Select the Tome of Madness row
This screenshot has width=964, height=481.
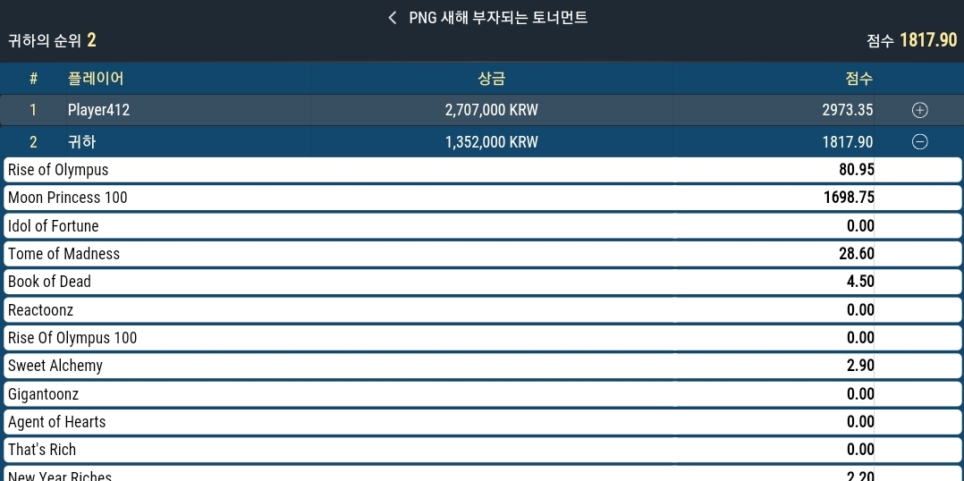(482, 254)
